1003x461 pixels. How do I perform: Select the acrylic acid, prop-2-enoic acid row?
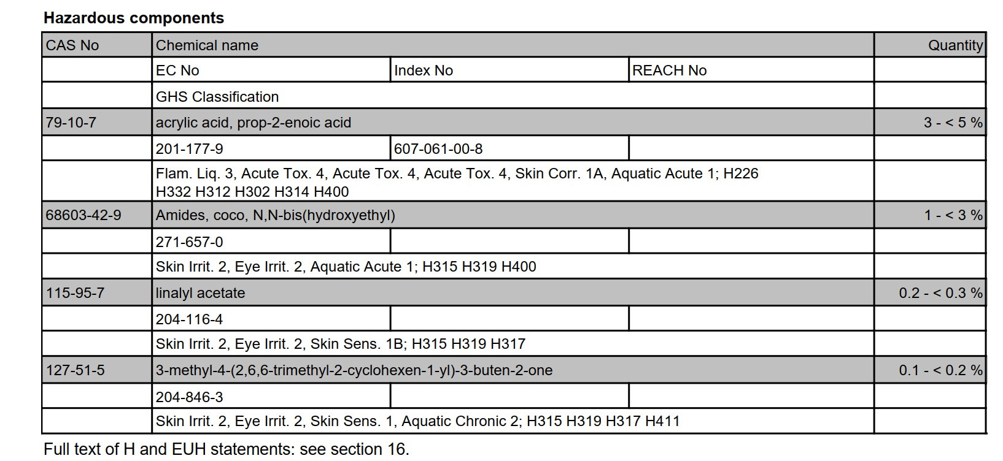point(254,123)
